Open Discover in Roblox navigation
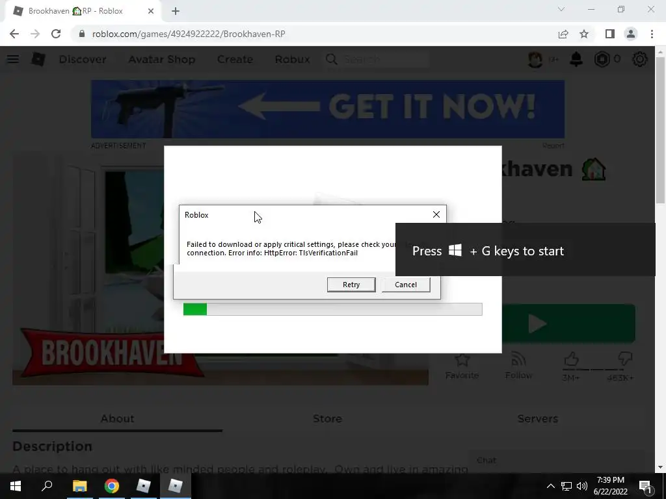The image size is (666, 499). pos(83,59)
